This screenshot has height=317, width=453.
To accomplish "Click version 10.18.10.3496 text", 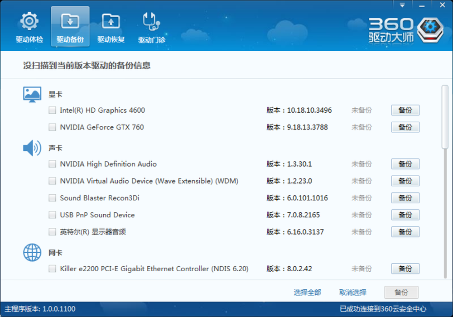I will point(309,110).
